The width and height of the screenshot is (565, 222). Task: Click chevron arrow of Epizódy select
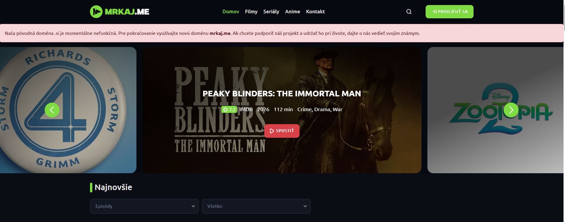[x=193, y=206]
